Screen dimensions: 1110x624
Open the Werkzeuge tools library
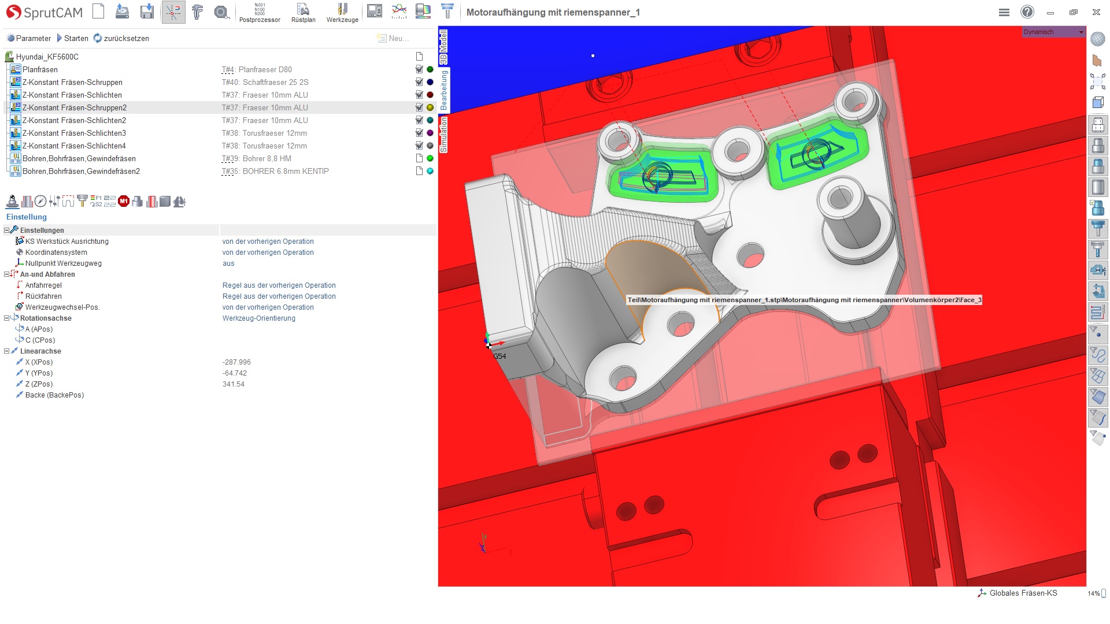[342, 12]
